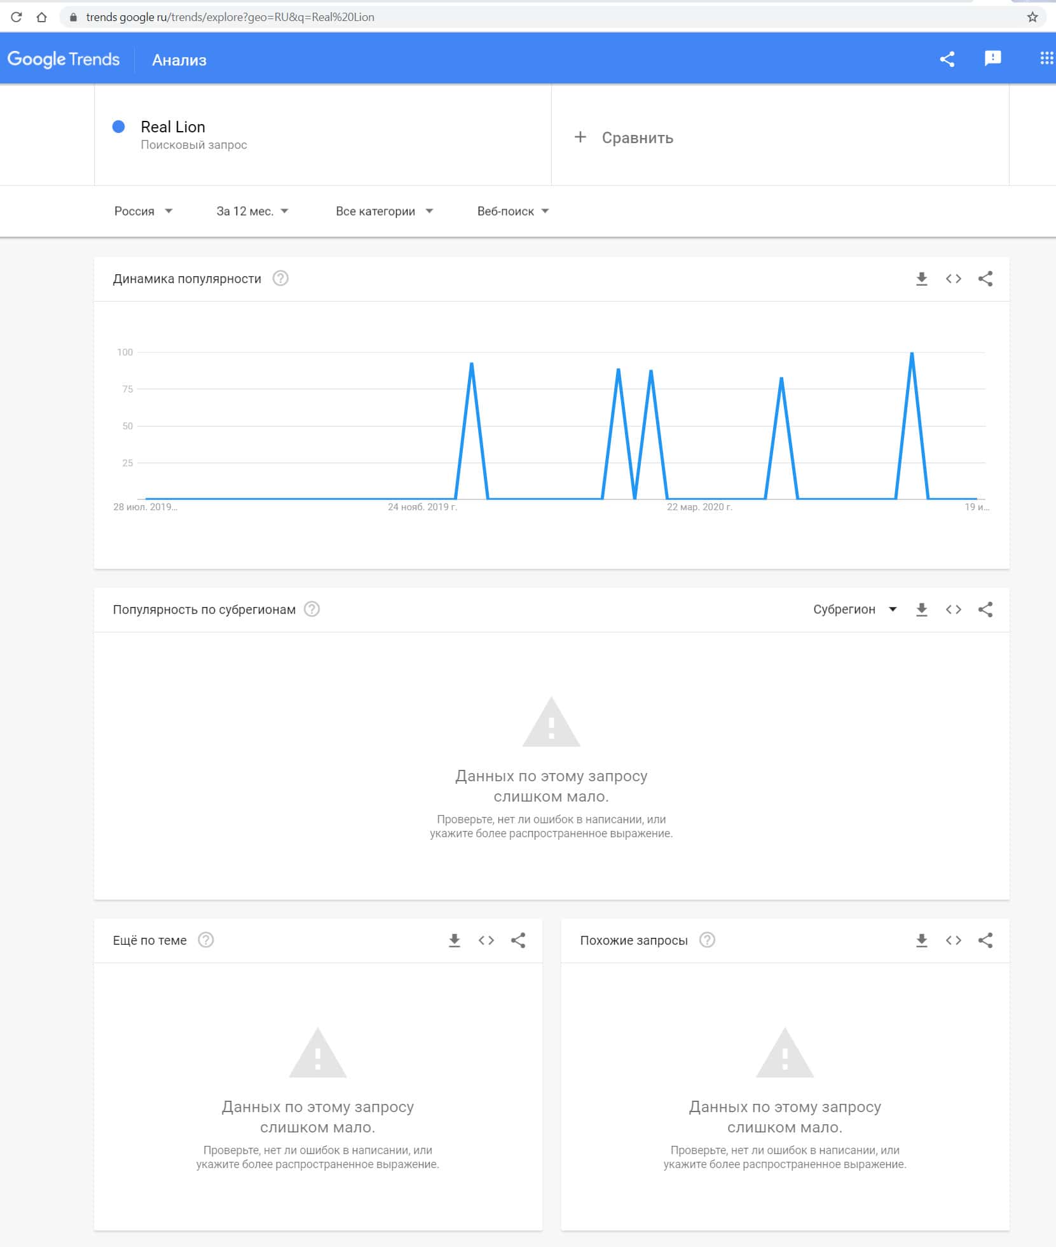
Task: Click the Похожие запросы heading
Action: [x=634, y=940]
